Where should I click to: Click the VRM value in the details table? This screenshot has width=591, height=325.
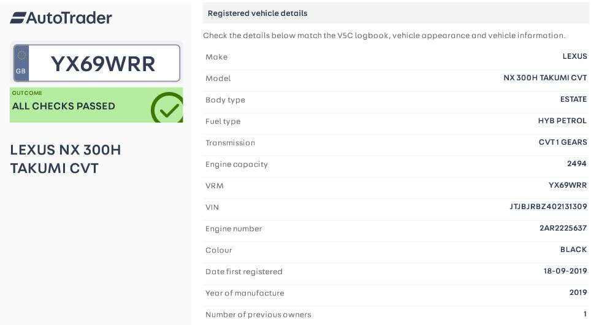coord(567,185)
